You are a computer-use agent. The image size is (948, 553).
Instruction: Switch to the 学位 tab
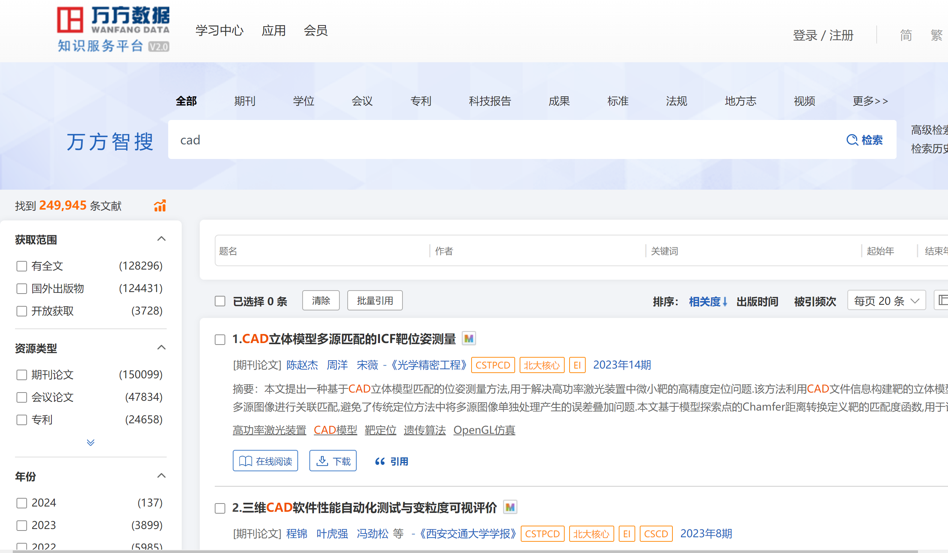pos(304,101)
